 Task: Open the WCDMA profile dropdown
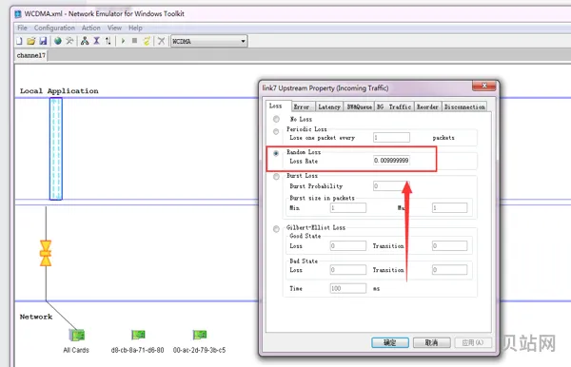click(x=209, y=41)
